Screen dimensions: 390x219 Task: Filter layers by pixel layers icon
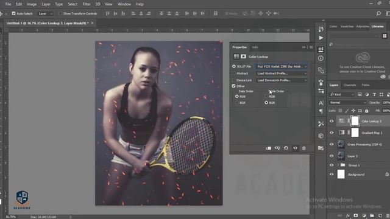coord(360,95)
